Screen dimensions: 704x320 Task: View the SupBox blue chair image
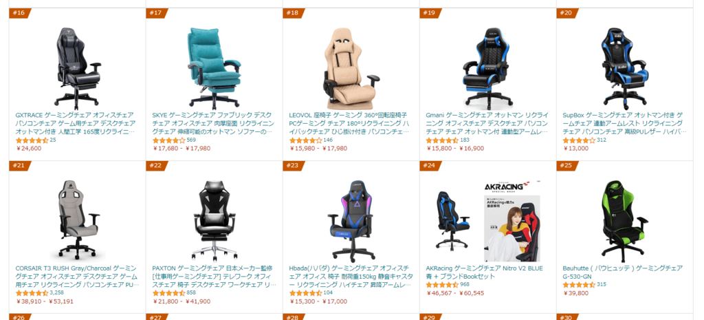coord(624,68)
